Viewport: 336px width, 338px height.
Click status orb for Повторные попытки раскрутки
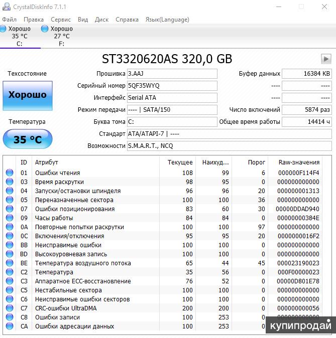(10, 227)
